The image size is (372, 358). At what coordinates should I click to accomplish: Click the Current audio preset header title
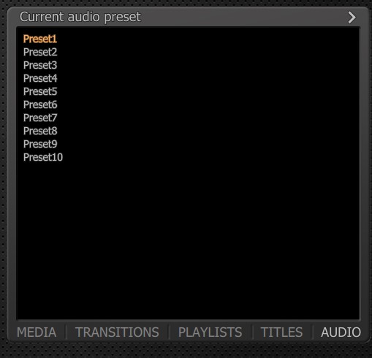point(80,17)
